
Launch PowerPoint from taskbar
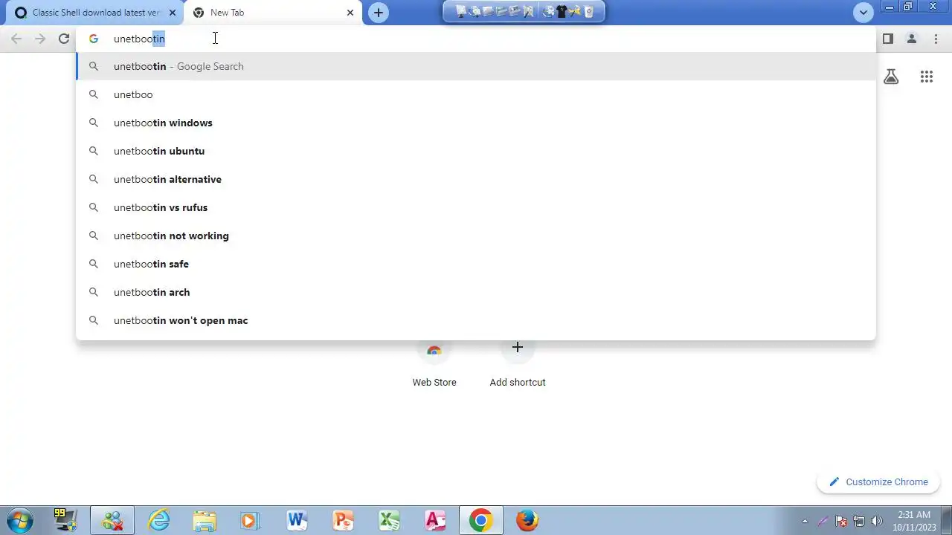[343, 520]
